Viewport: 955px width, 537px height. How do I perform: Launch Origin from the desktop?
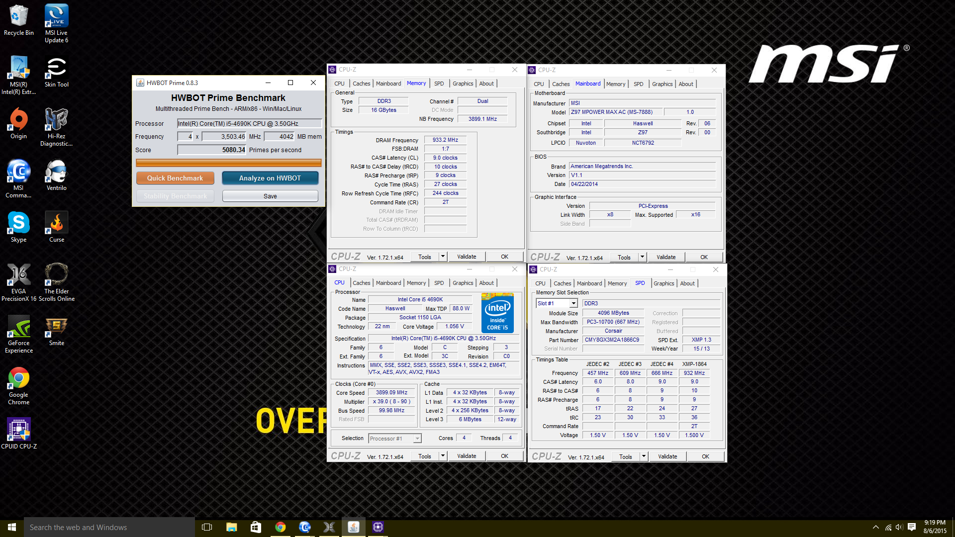coord(19,124)
